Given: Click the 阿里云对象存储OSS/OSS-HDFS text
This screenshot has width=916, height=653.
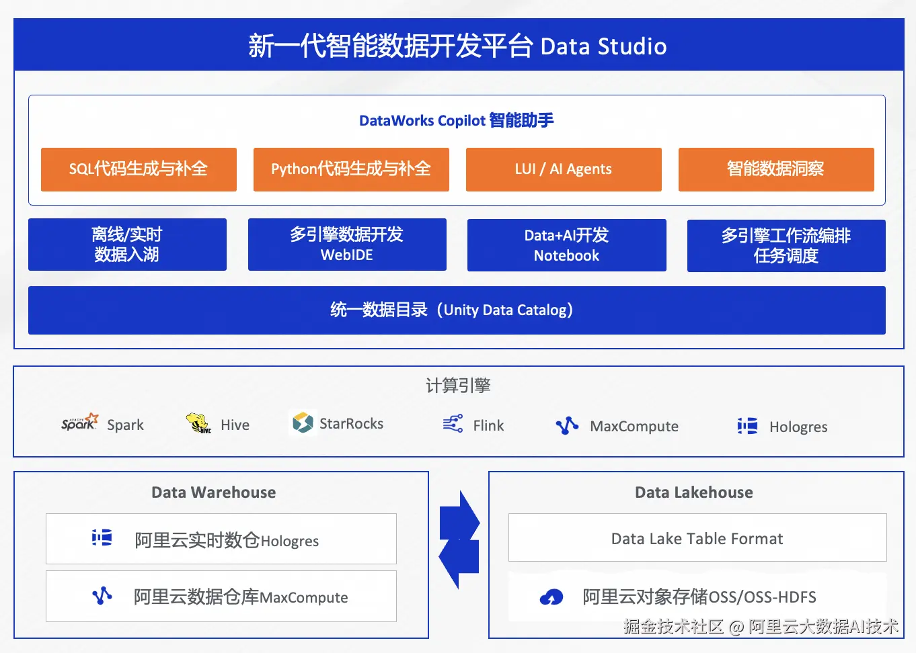Looking at the screenshot, I should click(699, 597).
